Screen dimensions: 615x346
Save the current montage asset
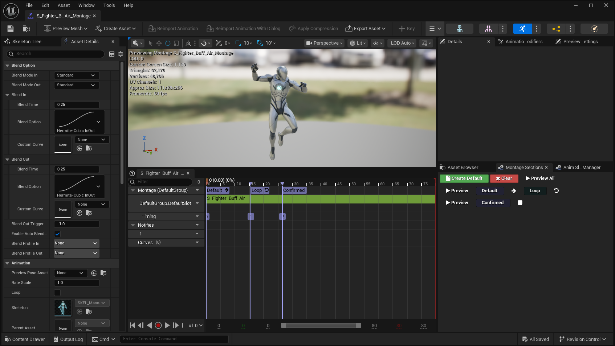coord(11,29)
